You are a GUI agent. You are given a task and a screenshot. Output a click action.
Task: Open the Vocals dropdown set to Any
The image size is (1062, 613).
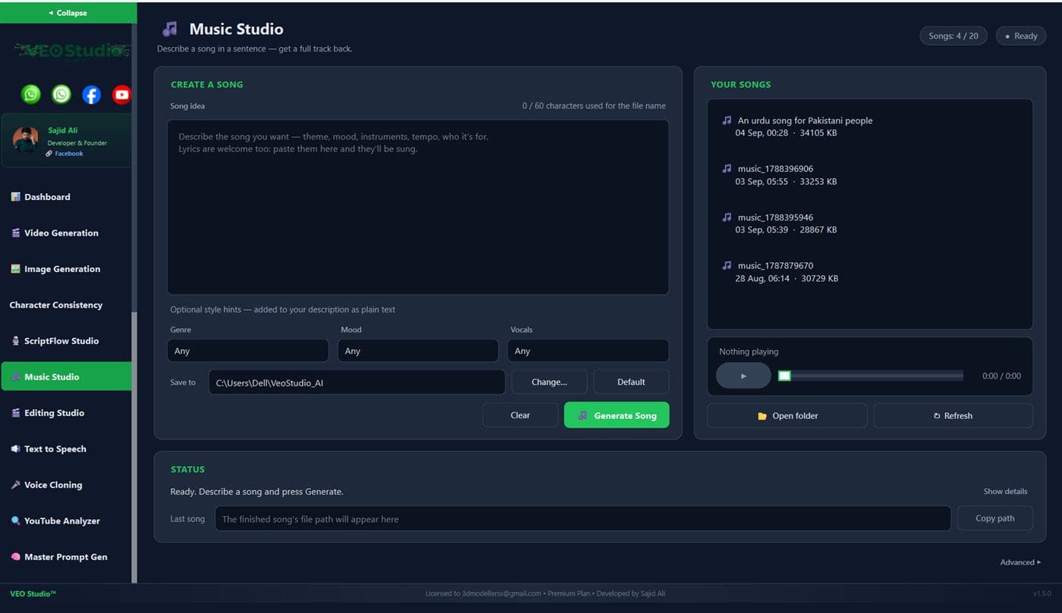(589, 351)
